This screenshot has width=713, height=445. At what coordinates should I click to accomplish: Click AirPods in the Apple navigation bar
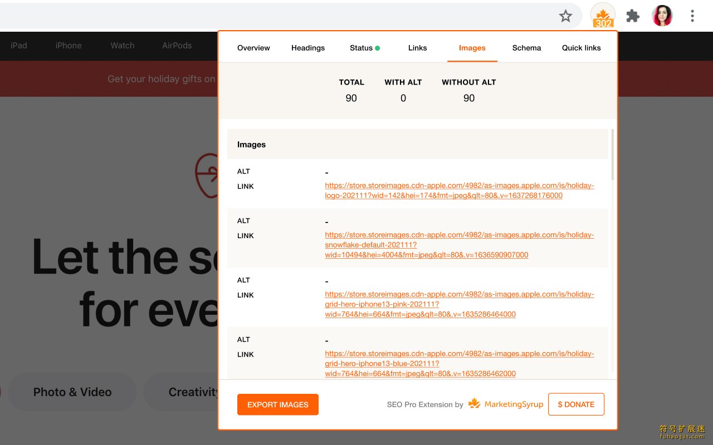[177, 46]
